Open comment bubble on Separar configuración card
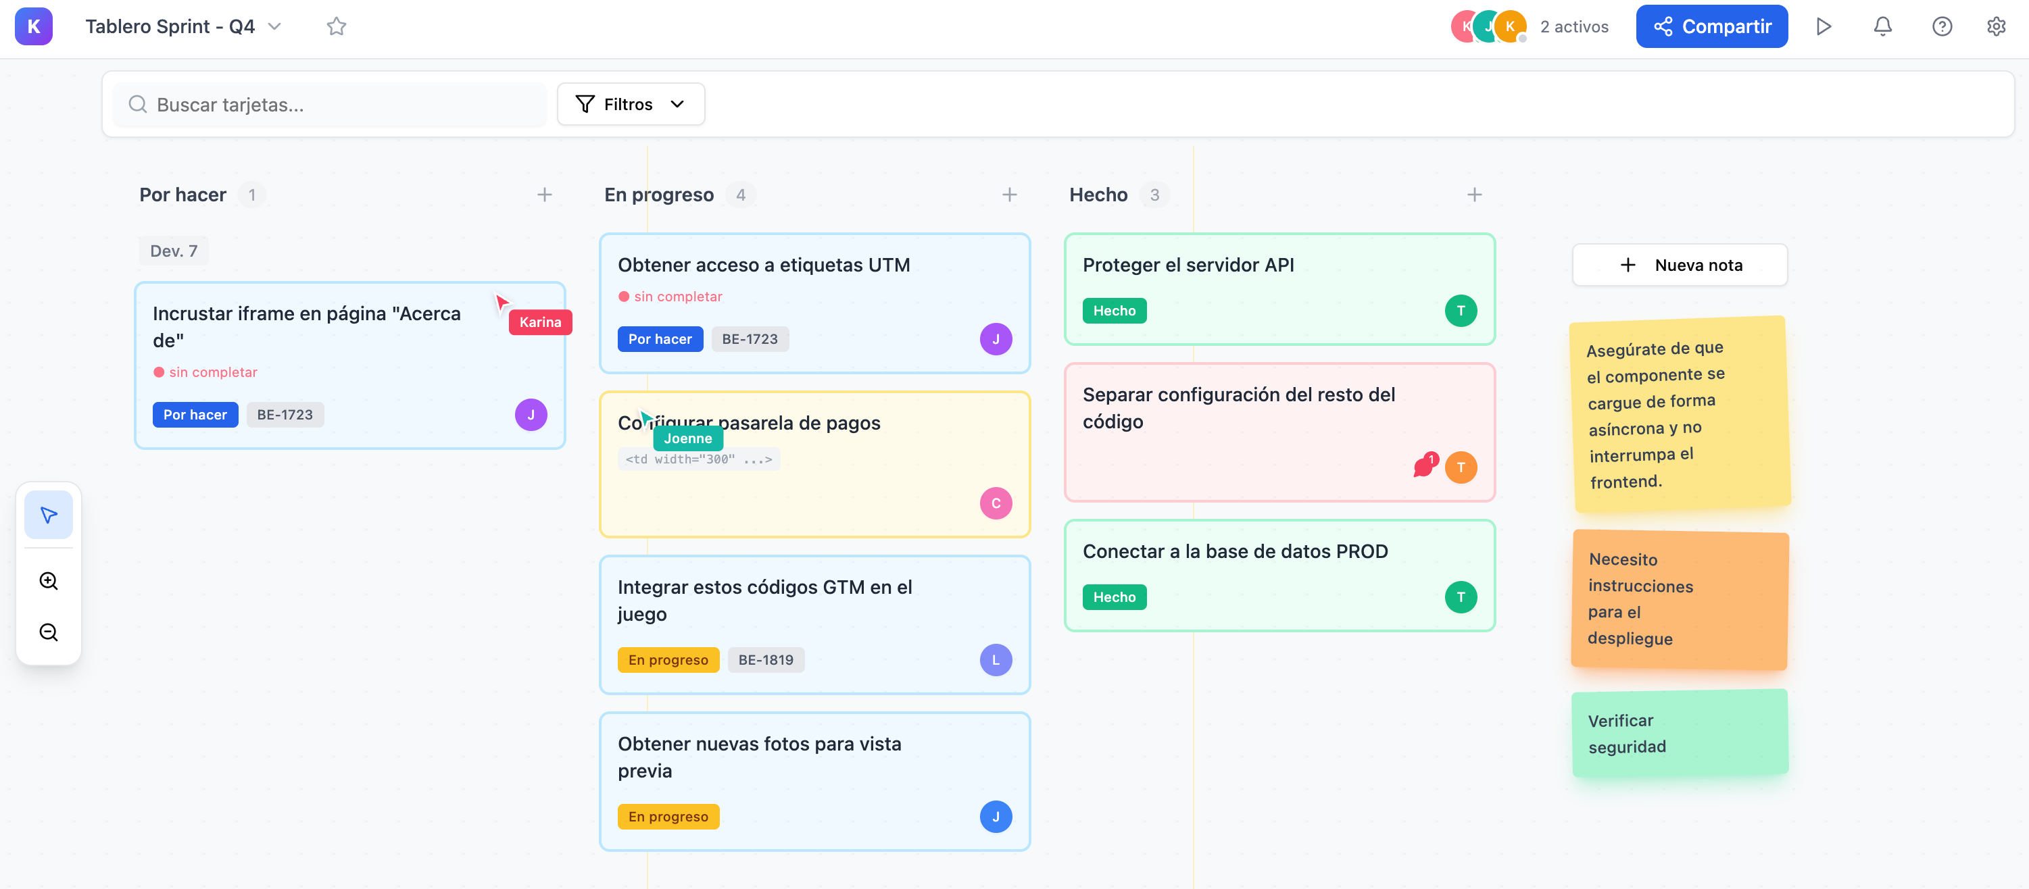2029x889 pixels. pos(1424,466)
